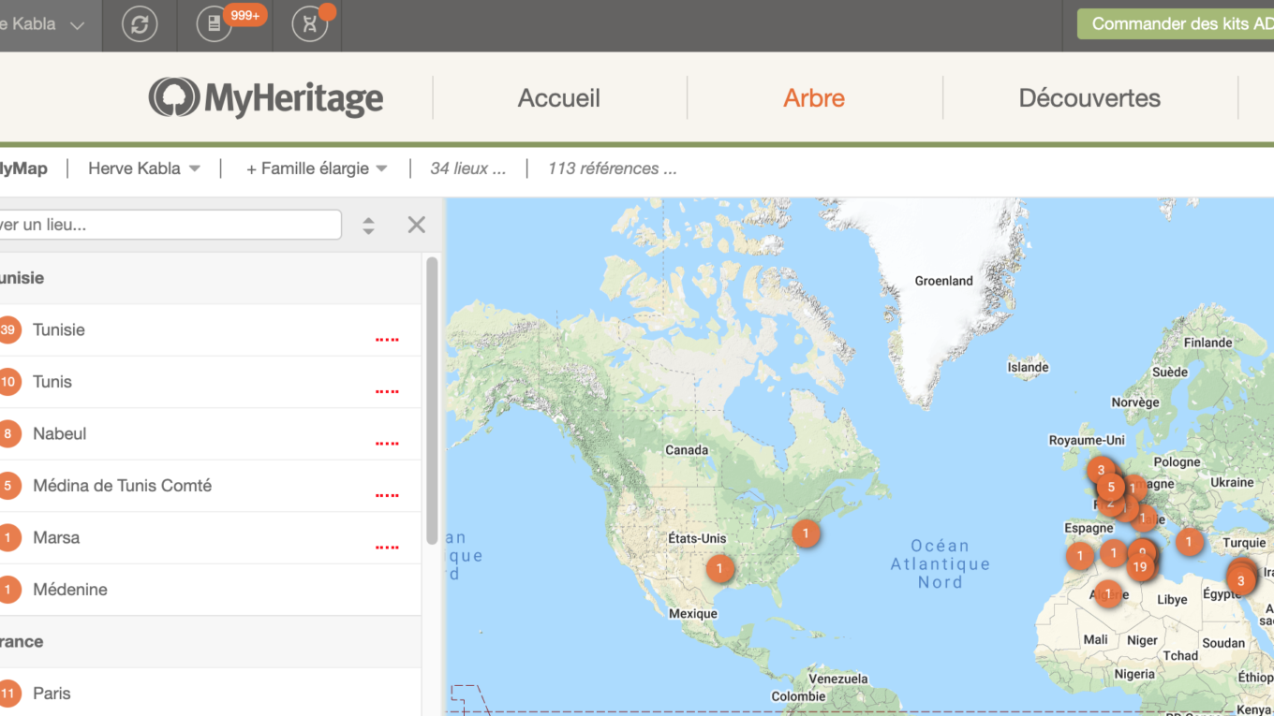Open 113 références ... options
This screenshot has width=1274, height=716.
pos(612,168)
